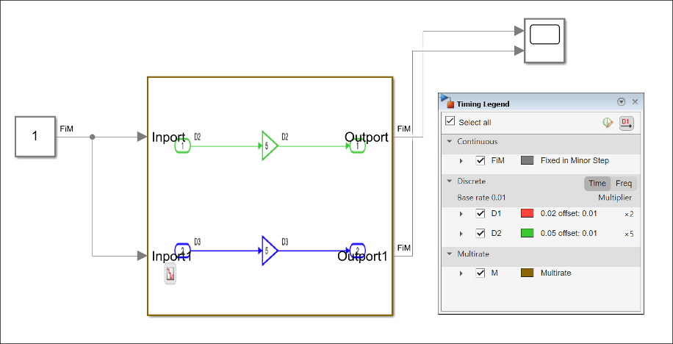Click the Multiplier column header
This screenshot has width=673, height=344.
pyautogui.click(x=615, y=198)
